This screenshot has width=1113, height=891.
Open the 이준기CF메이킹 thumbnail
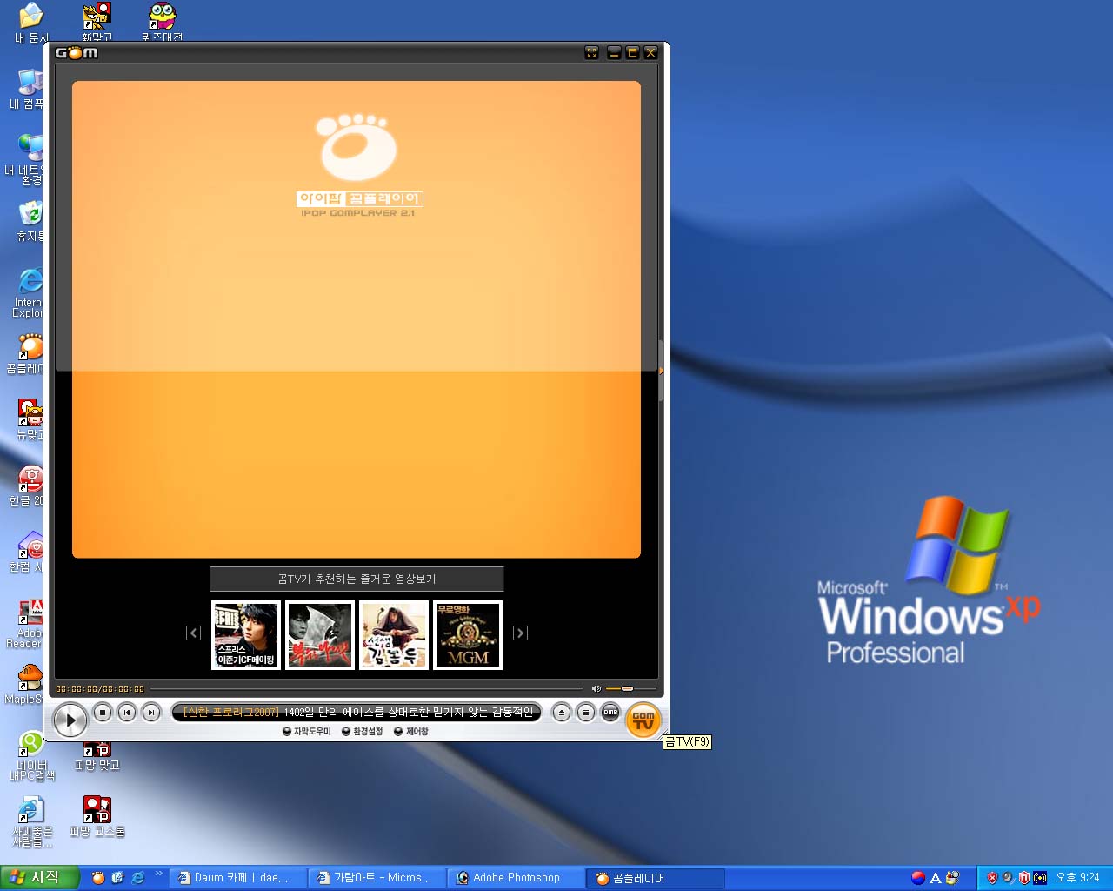pyautogui.click(x=246, y=635)
